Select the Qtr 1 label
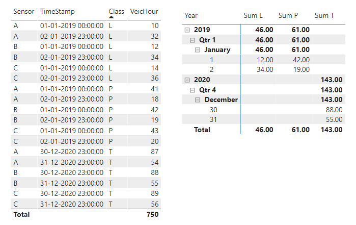 point(207,40)
